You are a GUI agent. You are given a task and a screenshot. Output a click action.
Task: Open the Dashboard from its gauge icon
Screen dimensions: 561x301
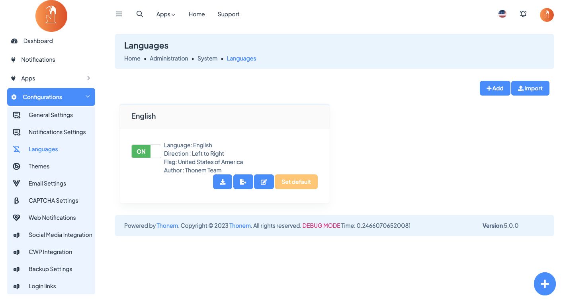tap(14, 41)
